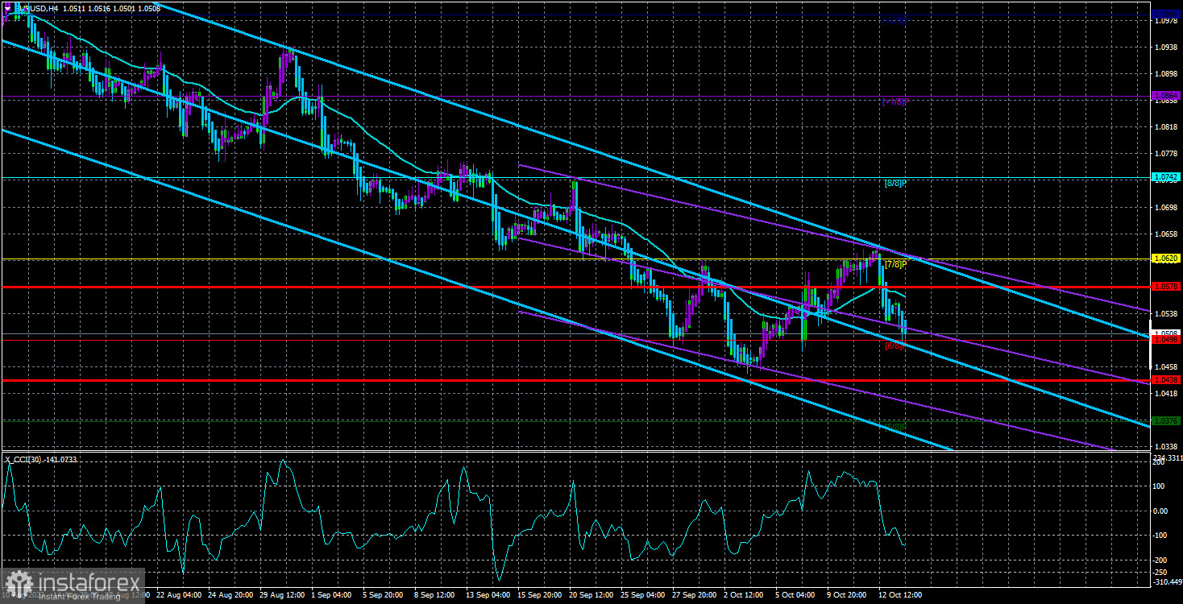Select the red 1.0438 price label
Viewport: 1183px width, 604px height.
pyautogui.click(x=1166, y=379)
